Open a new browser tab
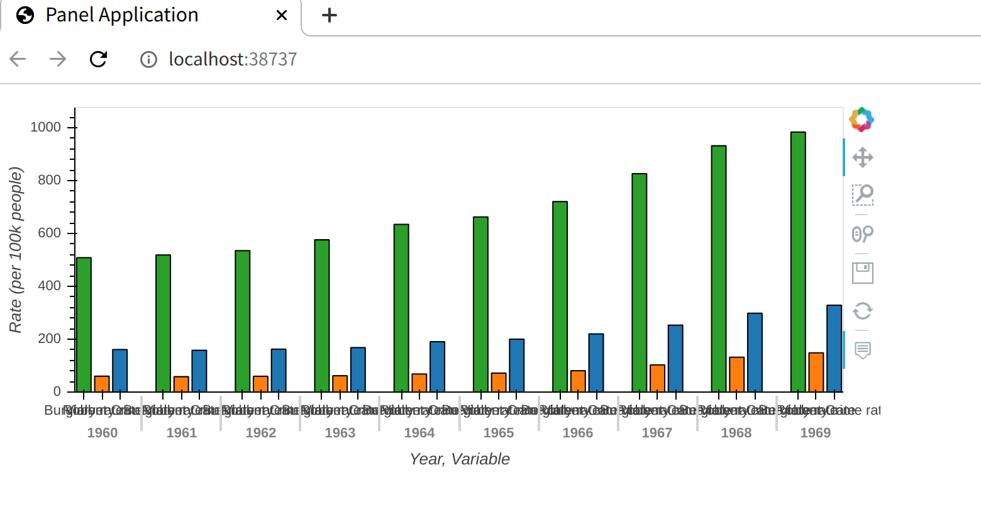Screen dimensions: 981x511 [329, 14]
